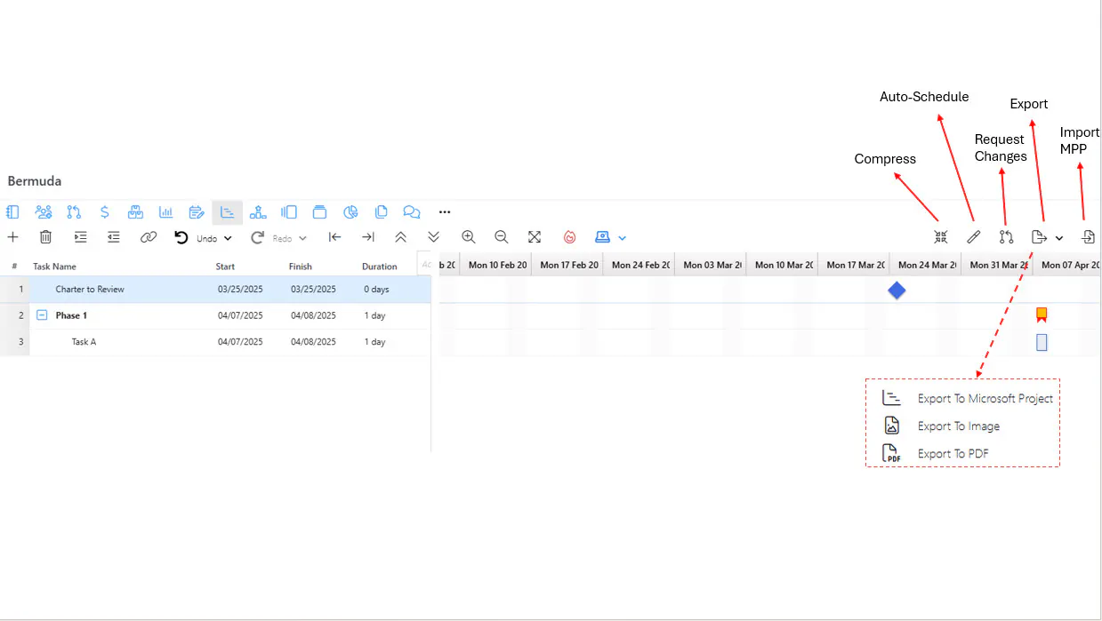Open the notebook view icon
This screenshot has width=1102, height=621.
[12, 212]
